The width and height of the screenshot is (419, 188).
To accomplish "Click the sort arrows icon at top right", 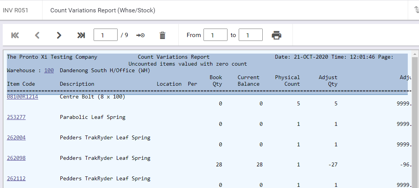I will pos(416,10).
